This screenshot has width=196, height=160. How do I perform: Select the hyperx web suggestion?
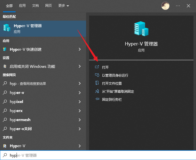pyautogui.click(x=43, y=111)
